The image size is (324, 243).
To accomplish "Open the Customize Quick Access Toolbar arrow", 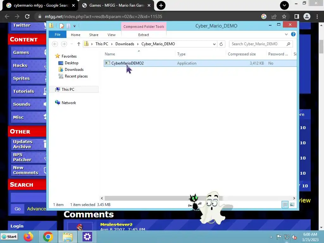I will pos(74,26).
